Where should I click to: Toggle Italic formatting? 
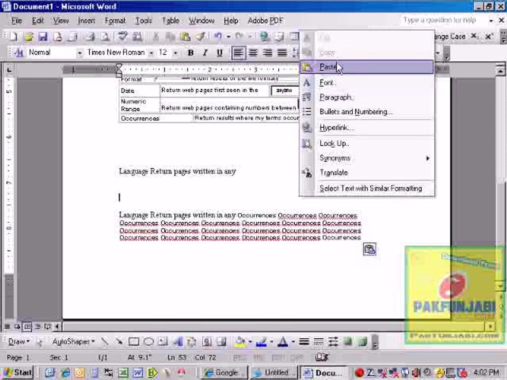205,53
